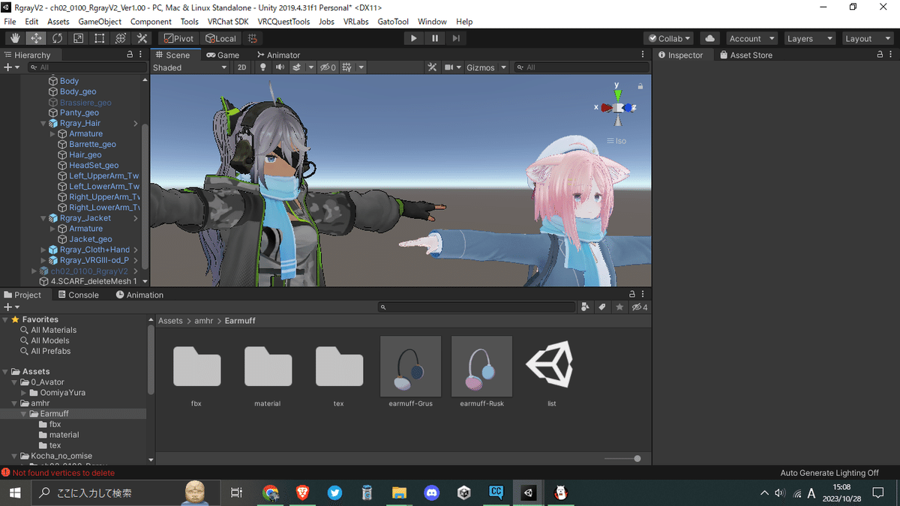Open the Custom Editor Tools icon
Screen dimensions: 900x506
pyautogui.click(x=142, y=37)
